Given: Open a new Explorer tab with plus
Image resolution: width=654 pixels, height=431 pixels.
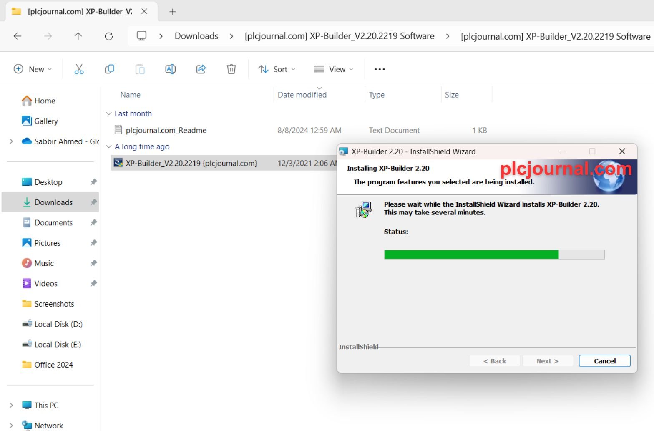Looking at the screenshot, I should 172,12.
